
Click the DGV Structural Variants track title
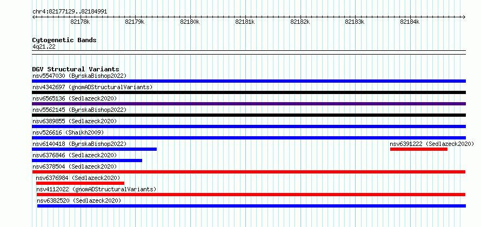tap(76, 69)
